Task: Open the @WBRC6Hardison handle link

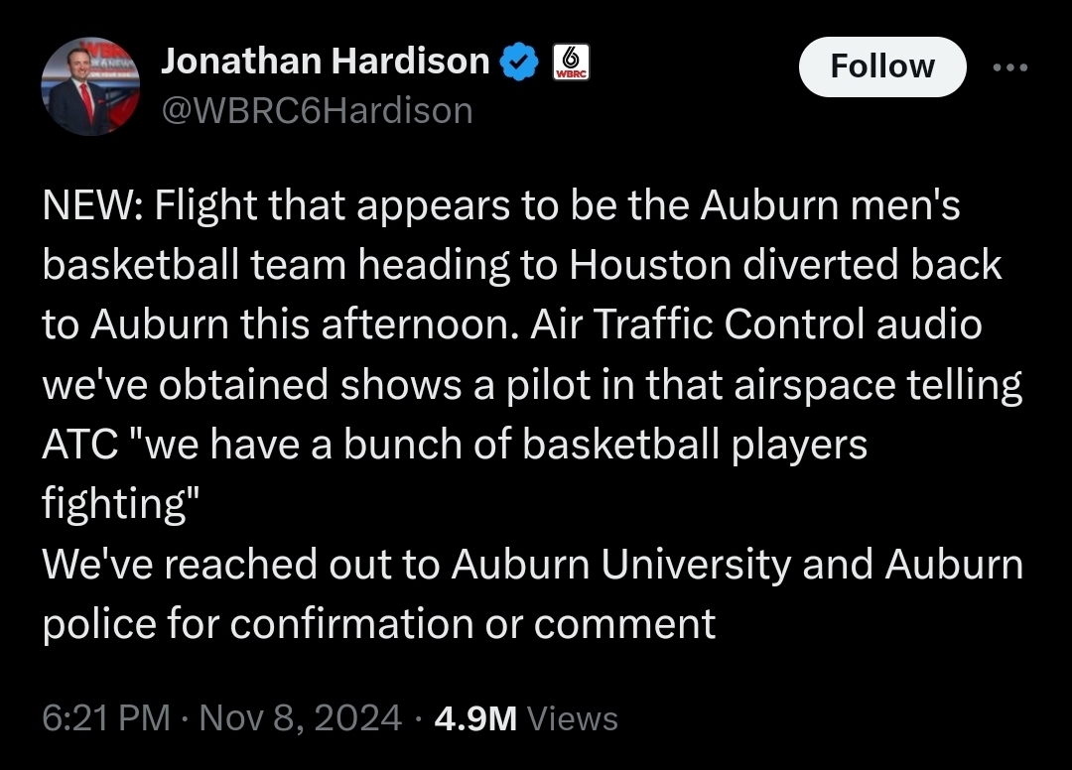Action: coord(317,110)
